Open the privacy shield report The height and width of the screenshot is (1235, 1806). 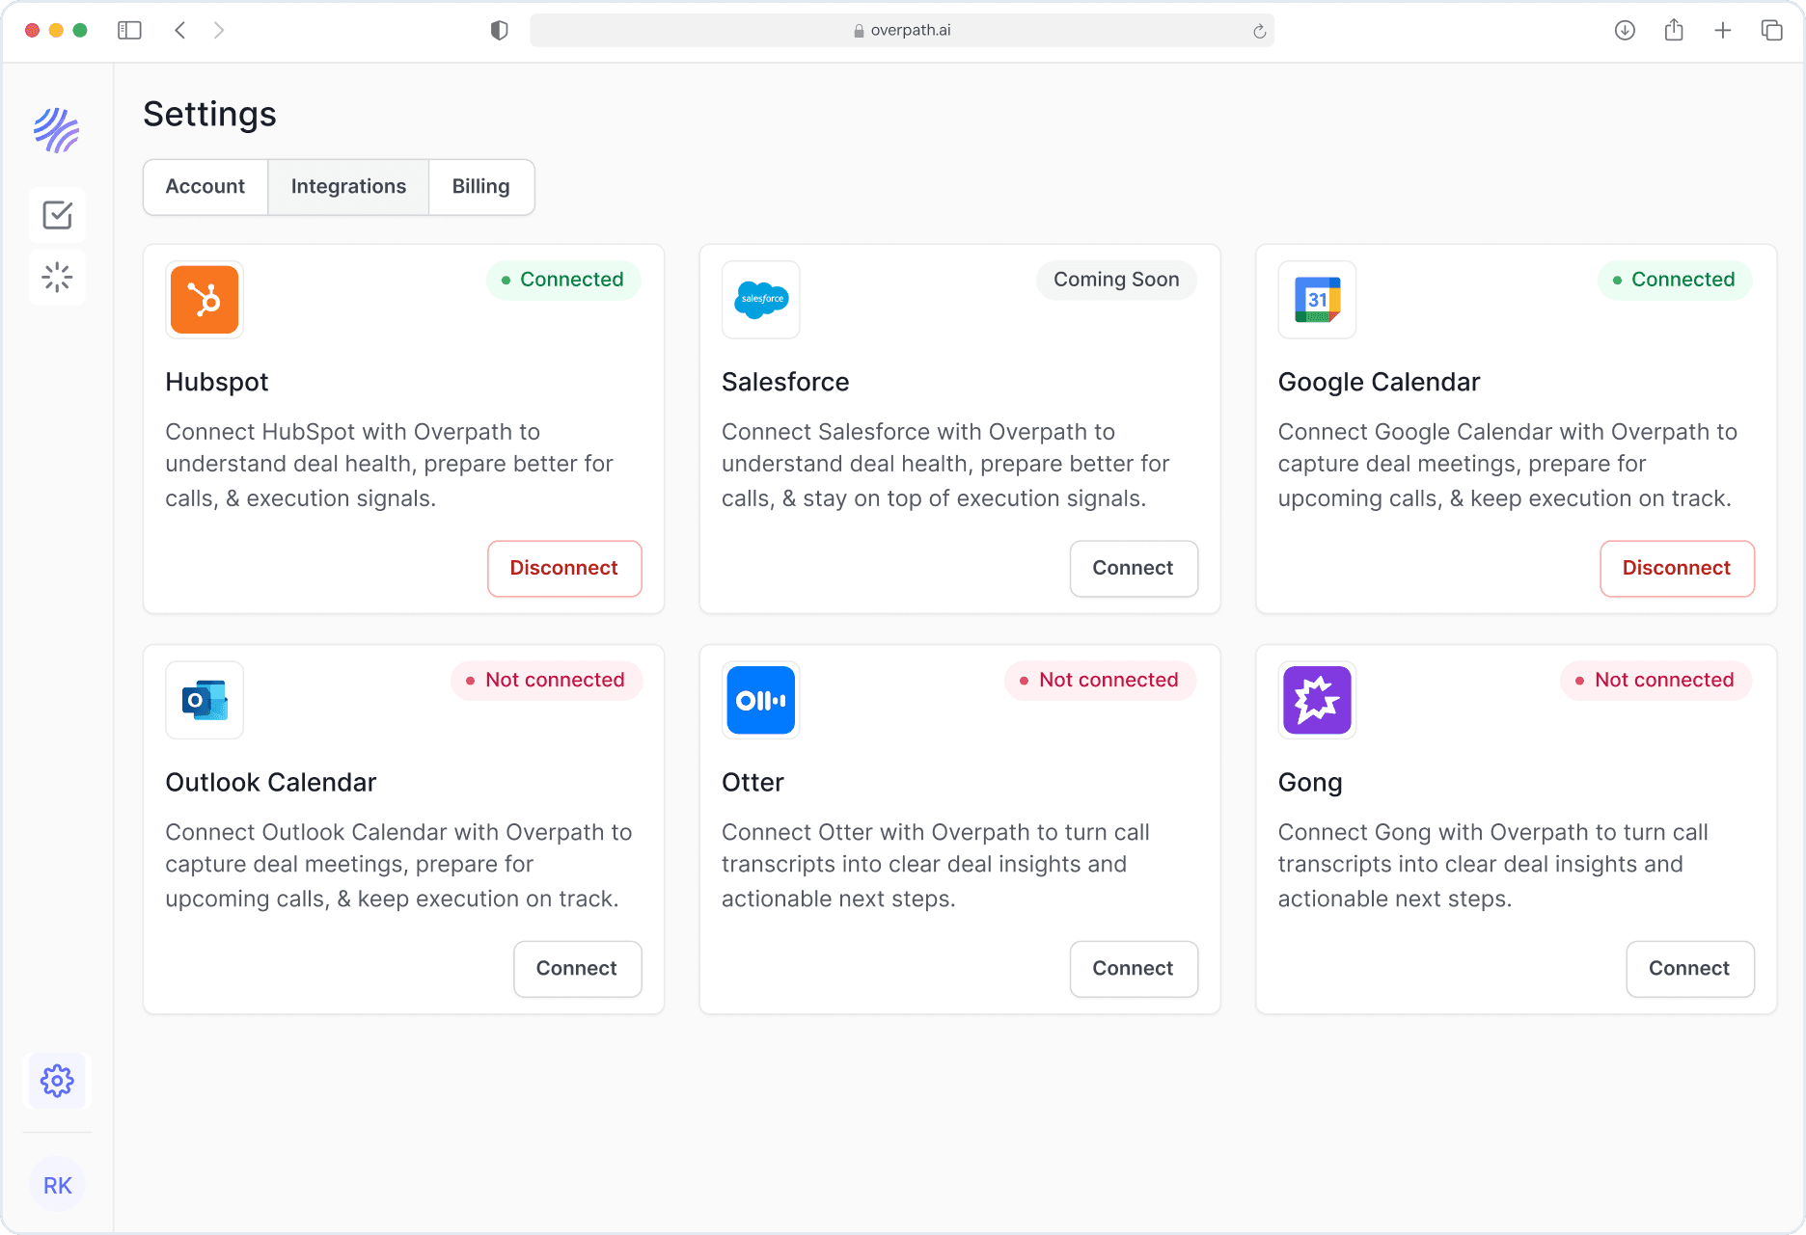[x=499, y=31]
